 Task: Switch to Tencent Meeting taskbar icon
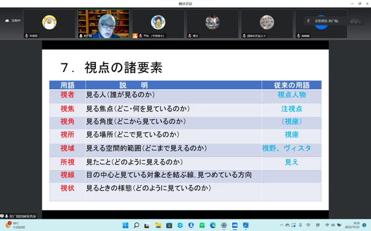click(x=235, y=225)
